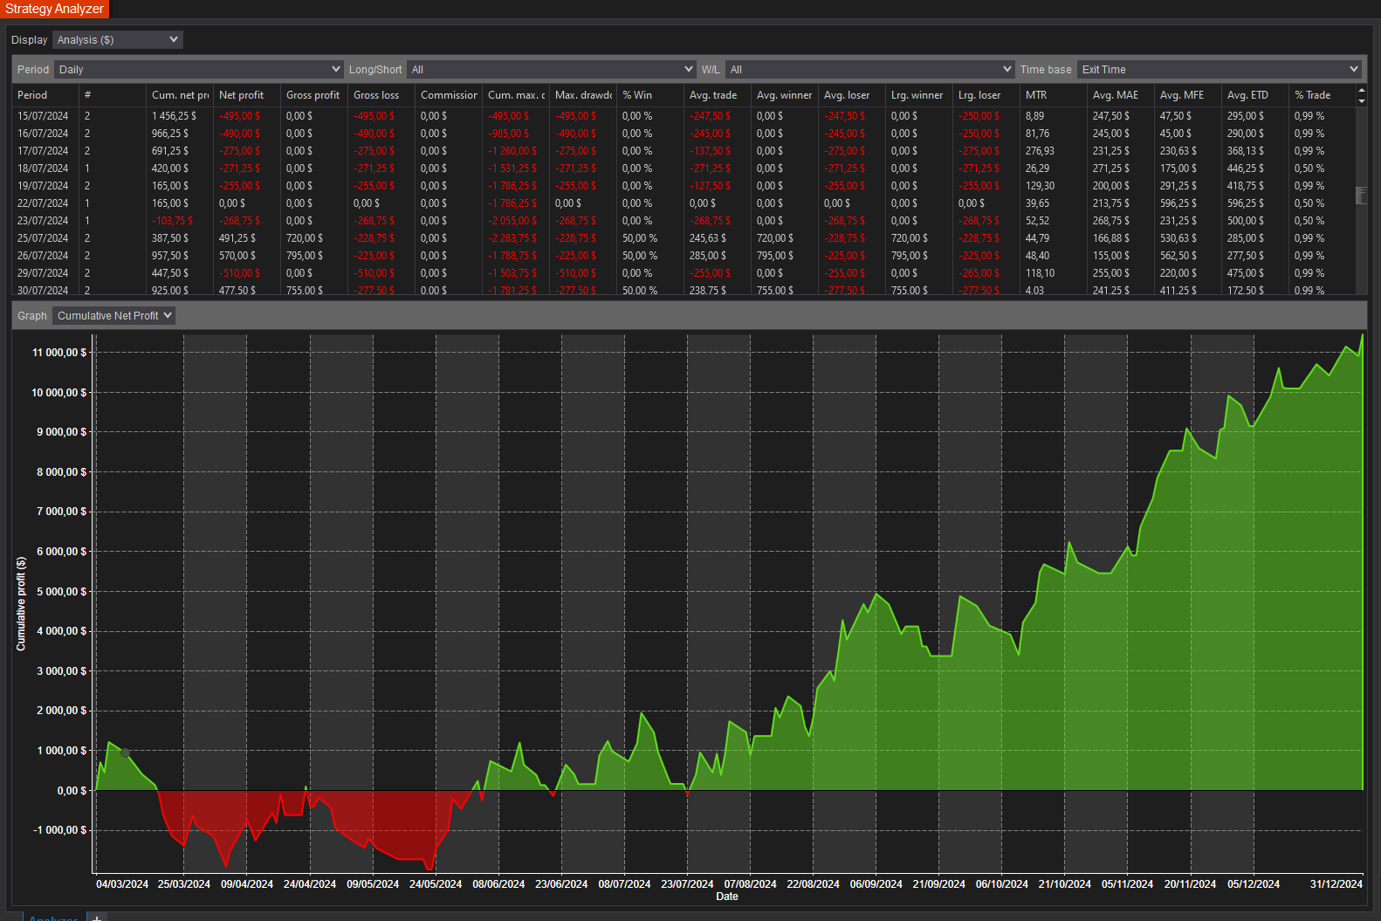Sort by % Trade column header

[1322, 95]
